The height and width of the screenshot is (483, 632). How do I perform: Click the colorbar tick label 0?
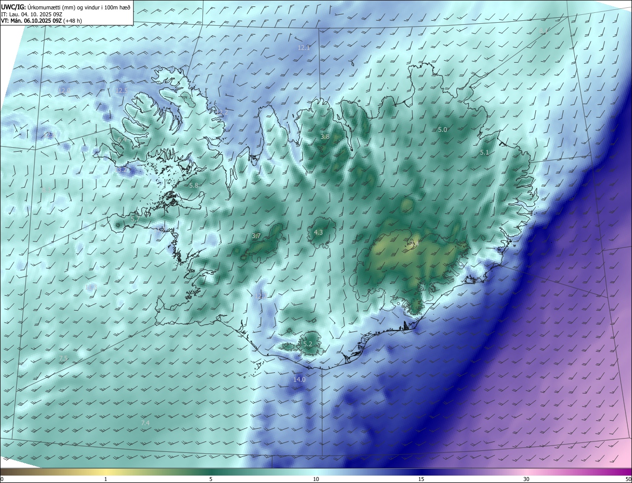[2, 479]
